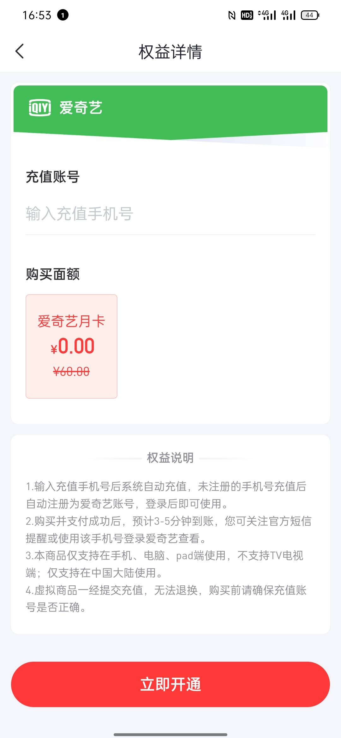Tap rule 2 about 3-5分钟到账
The height and width of the screenshot is (738, 341).
coord(169,530)
